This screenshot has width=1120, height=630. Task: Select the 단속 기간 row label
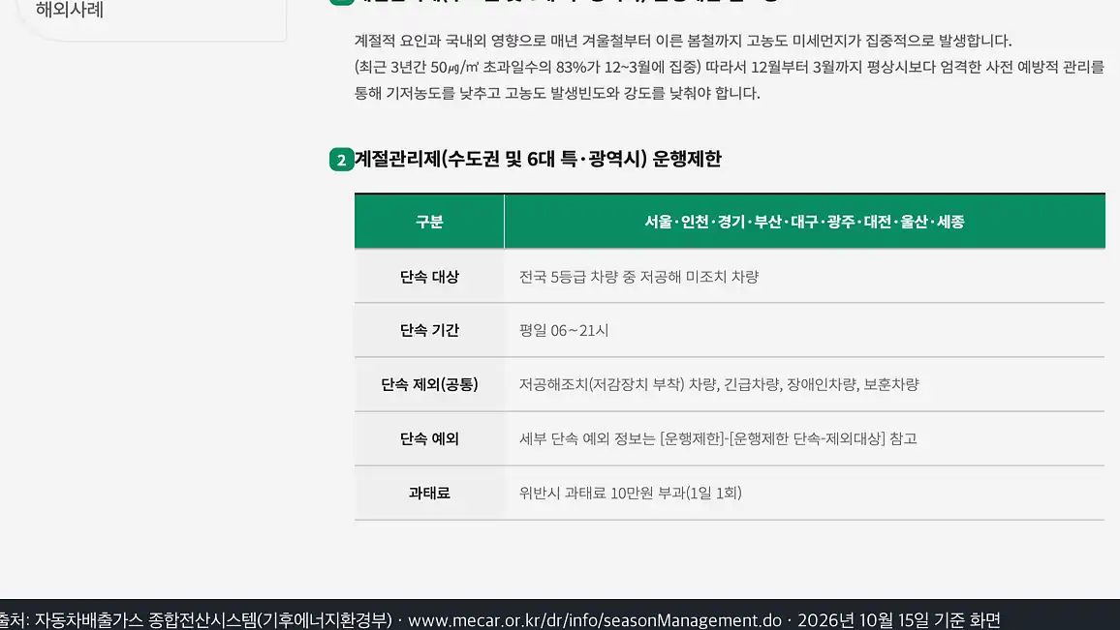tap(429, 330)
